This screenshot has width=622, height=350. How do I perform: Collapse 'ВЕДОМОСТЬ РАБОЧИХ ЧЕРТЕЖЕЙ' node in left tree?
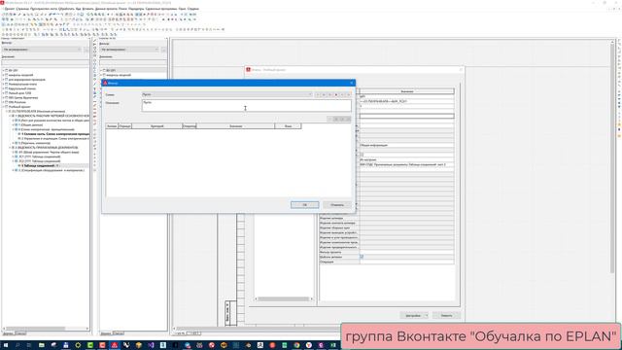pyautogui.click(x=11, y=116)
